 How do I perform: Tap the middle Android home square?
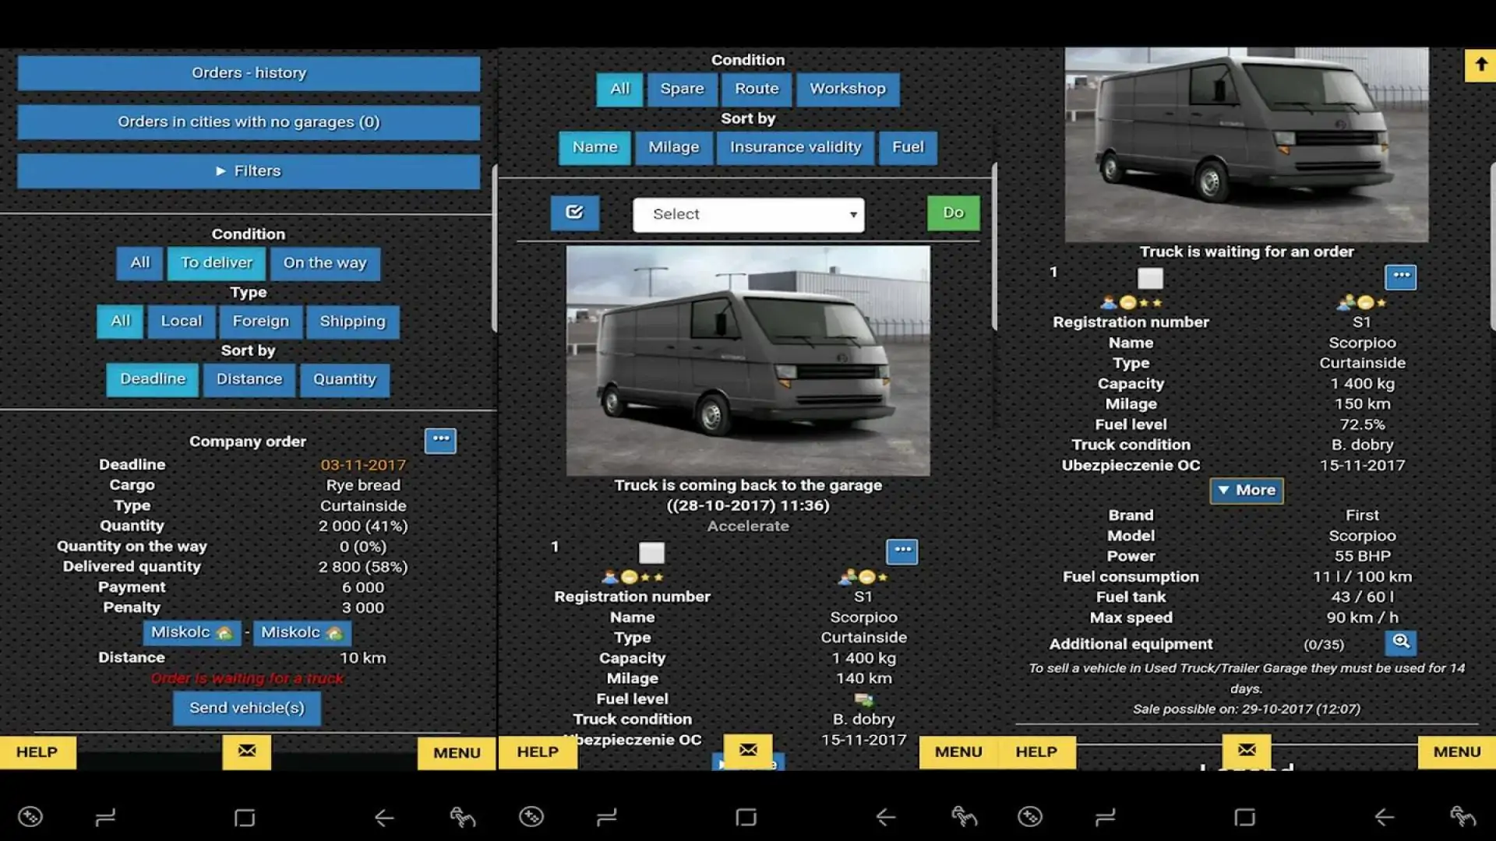coord(746,818)
